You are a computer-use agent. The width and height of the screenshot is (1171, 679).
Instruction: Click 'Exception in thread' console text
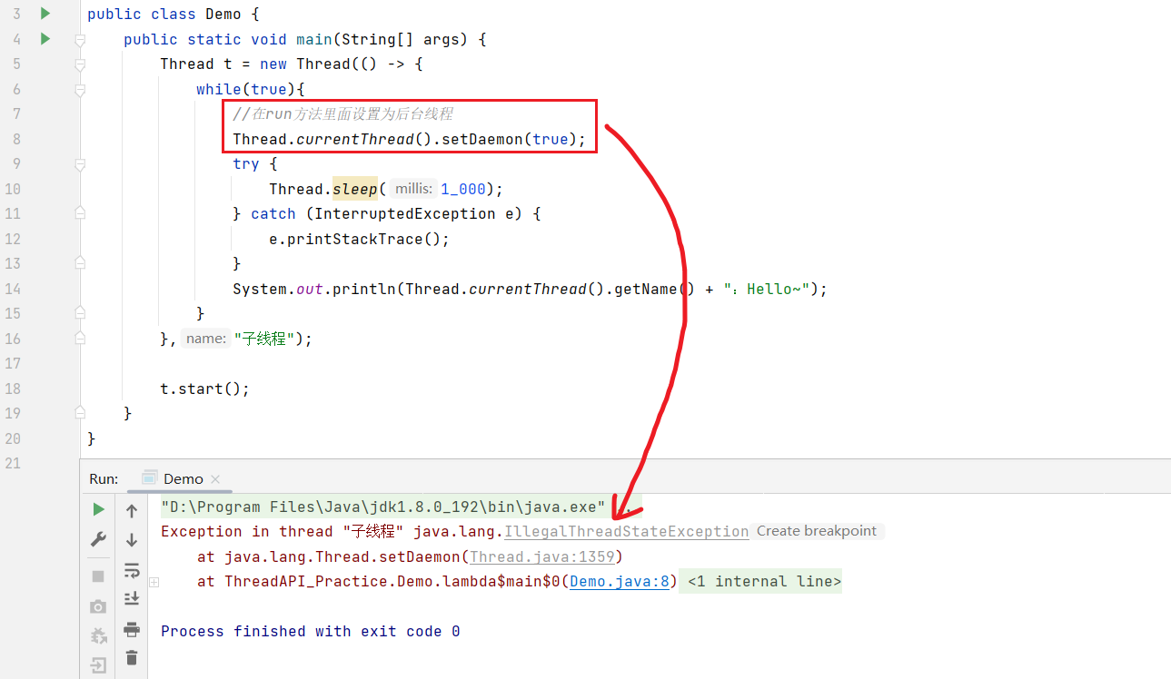point(247,532)
